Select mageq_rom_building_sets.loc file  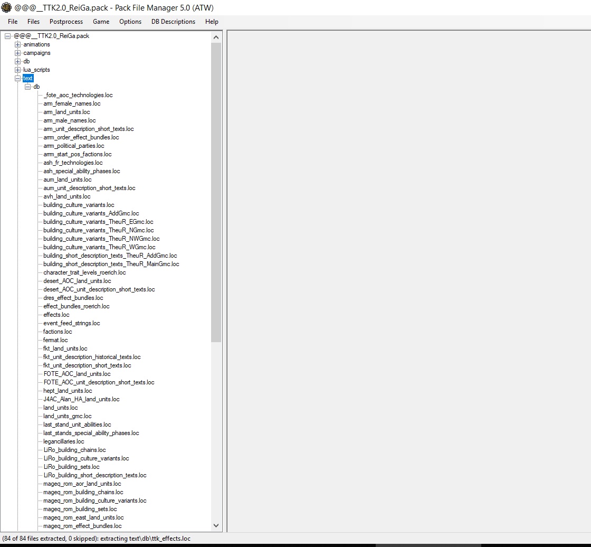point(80,510)
